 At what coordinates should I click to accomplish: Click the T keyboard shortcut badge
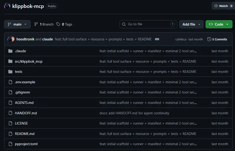pyautogui.click(x=172, y=24)
